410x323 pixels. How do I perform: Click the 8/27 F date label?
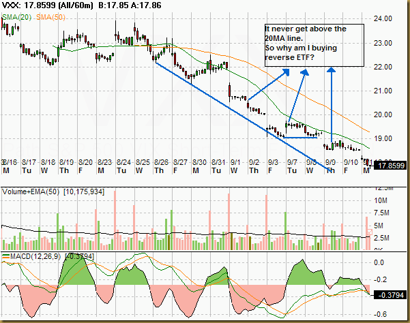(180, 166)
